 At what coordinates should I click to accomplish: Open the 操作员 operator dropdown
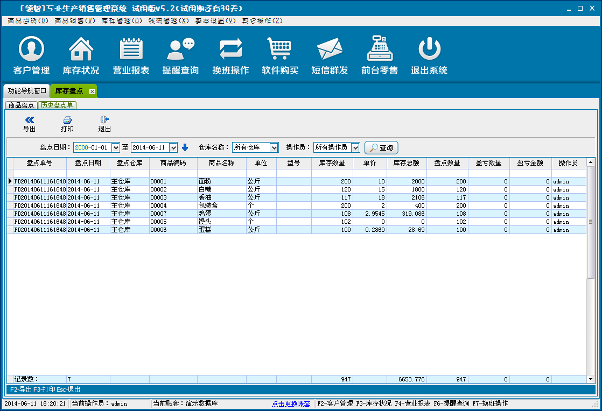click(x=355, y=147)
